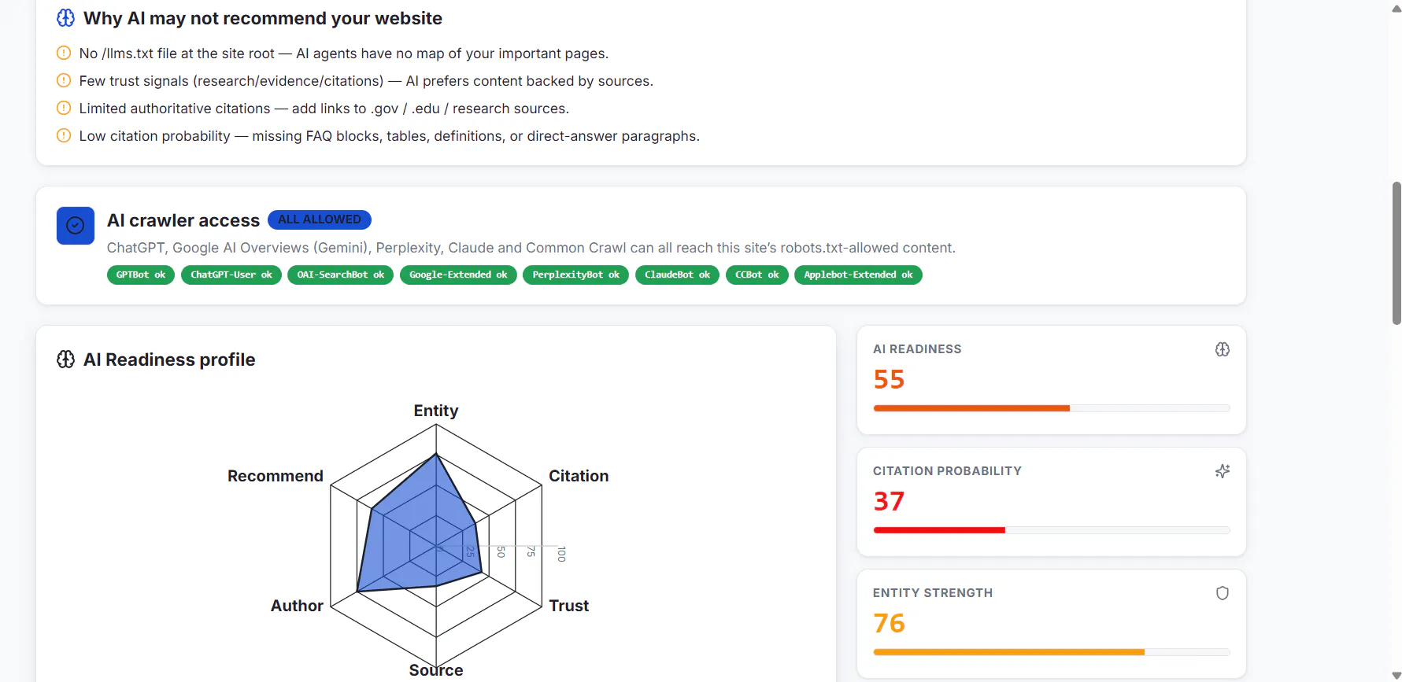Select the ClaudeBot ok tag
Image resolution: width=1402 pixels, height=682 pixels.
tap(677, 275)
